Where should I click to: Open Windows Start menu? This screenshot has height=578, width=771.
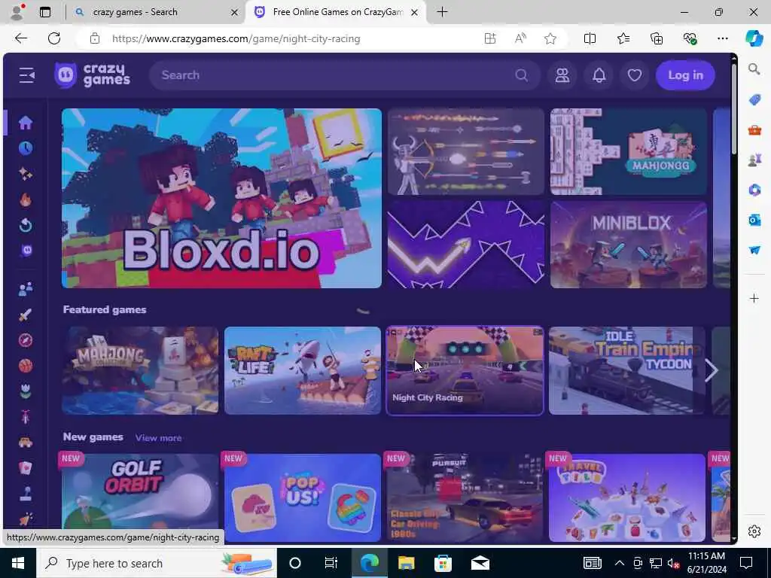click(x=18, y=563)
